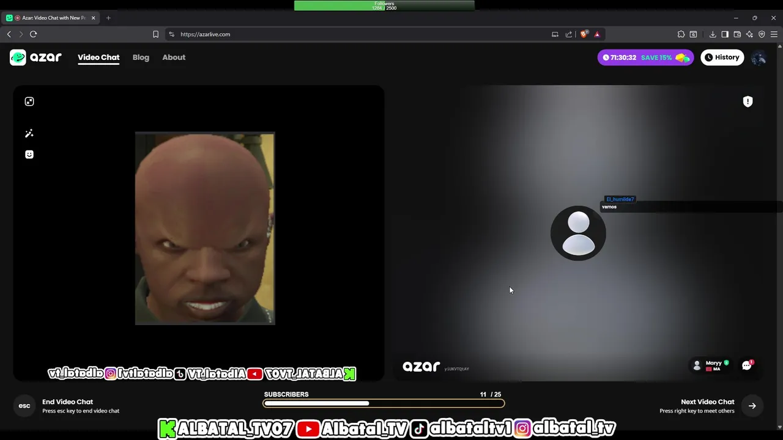This screenshot has width=783, height=440.
Task: Click the Azar logo in the header
Action: (35, 57)
